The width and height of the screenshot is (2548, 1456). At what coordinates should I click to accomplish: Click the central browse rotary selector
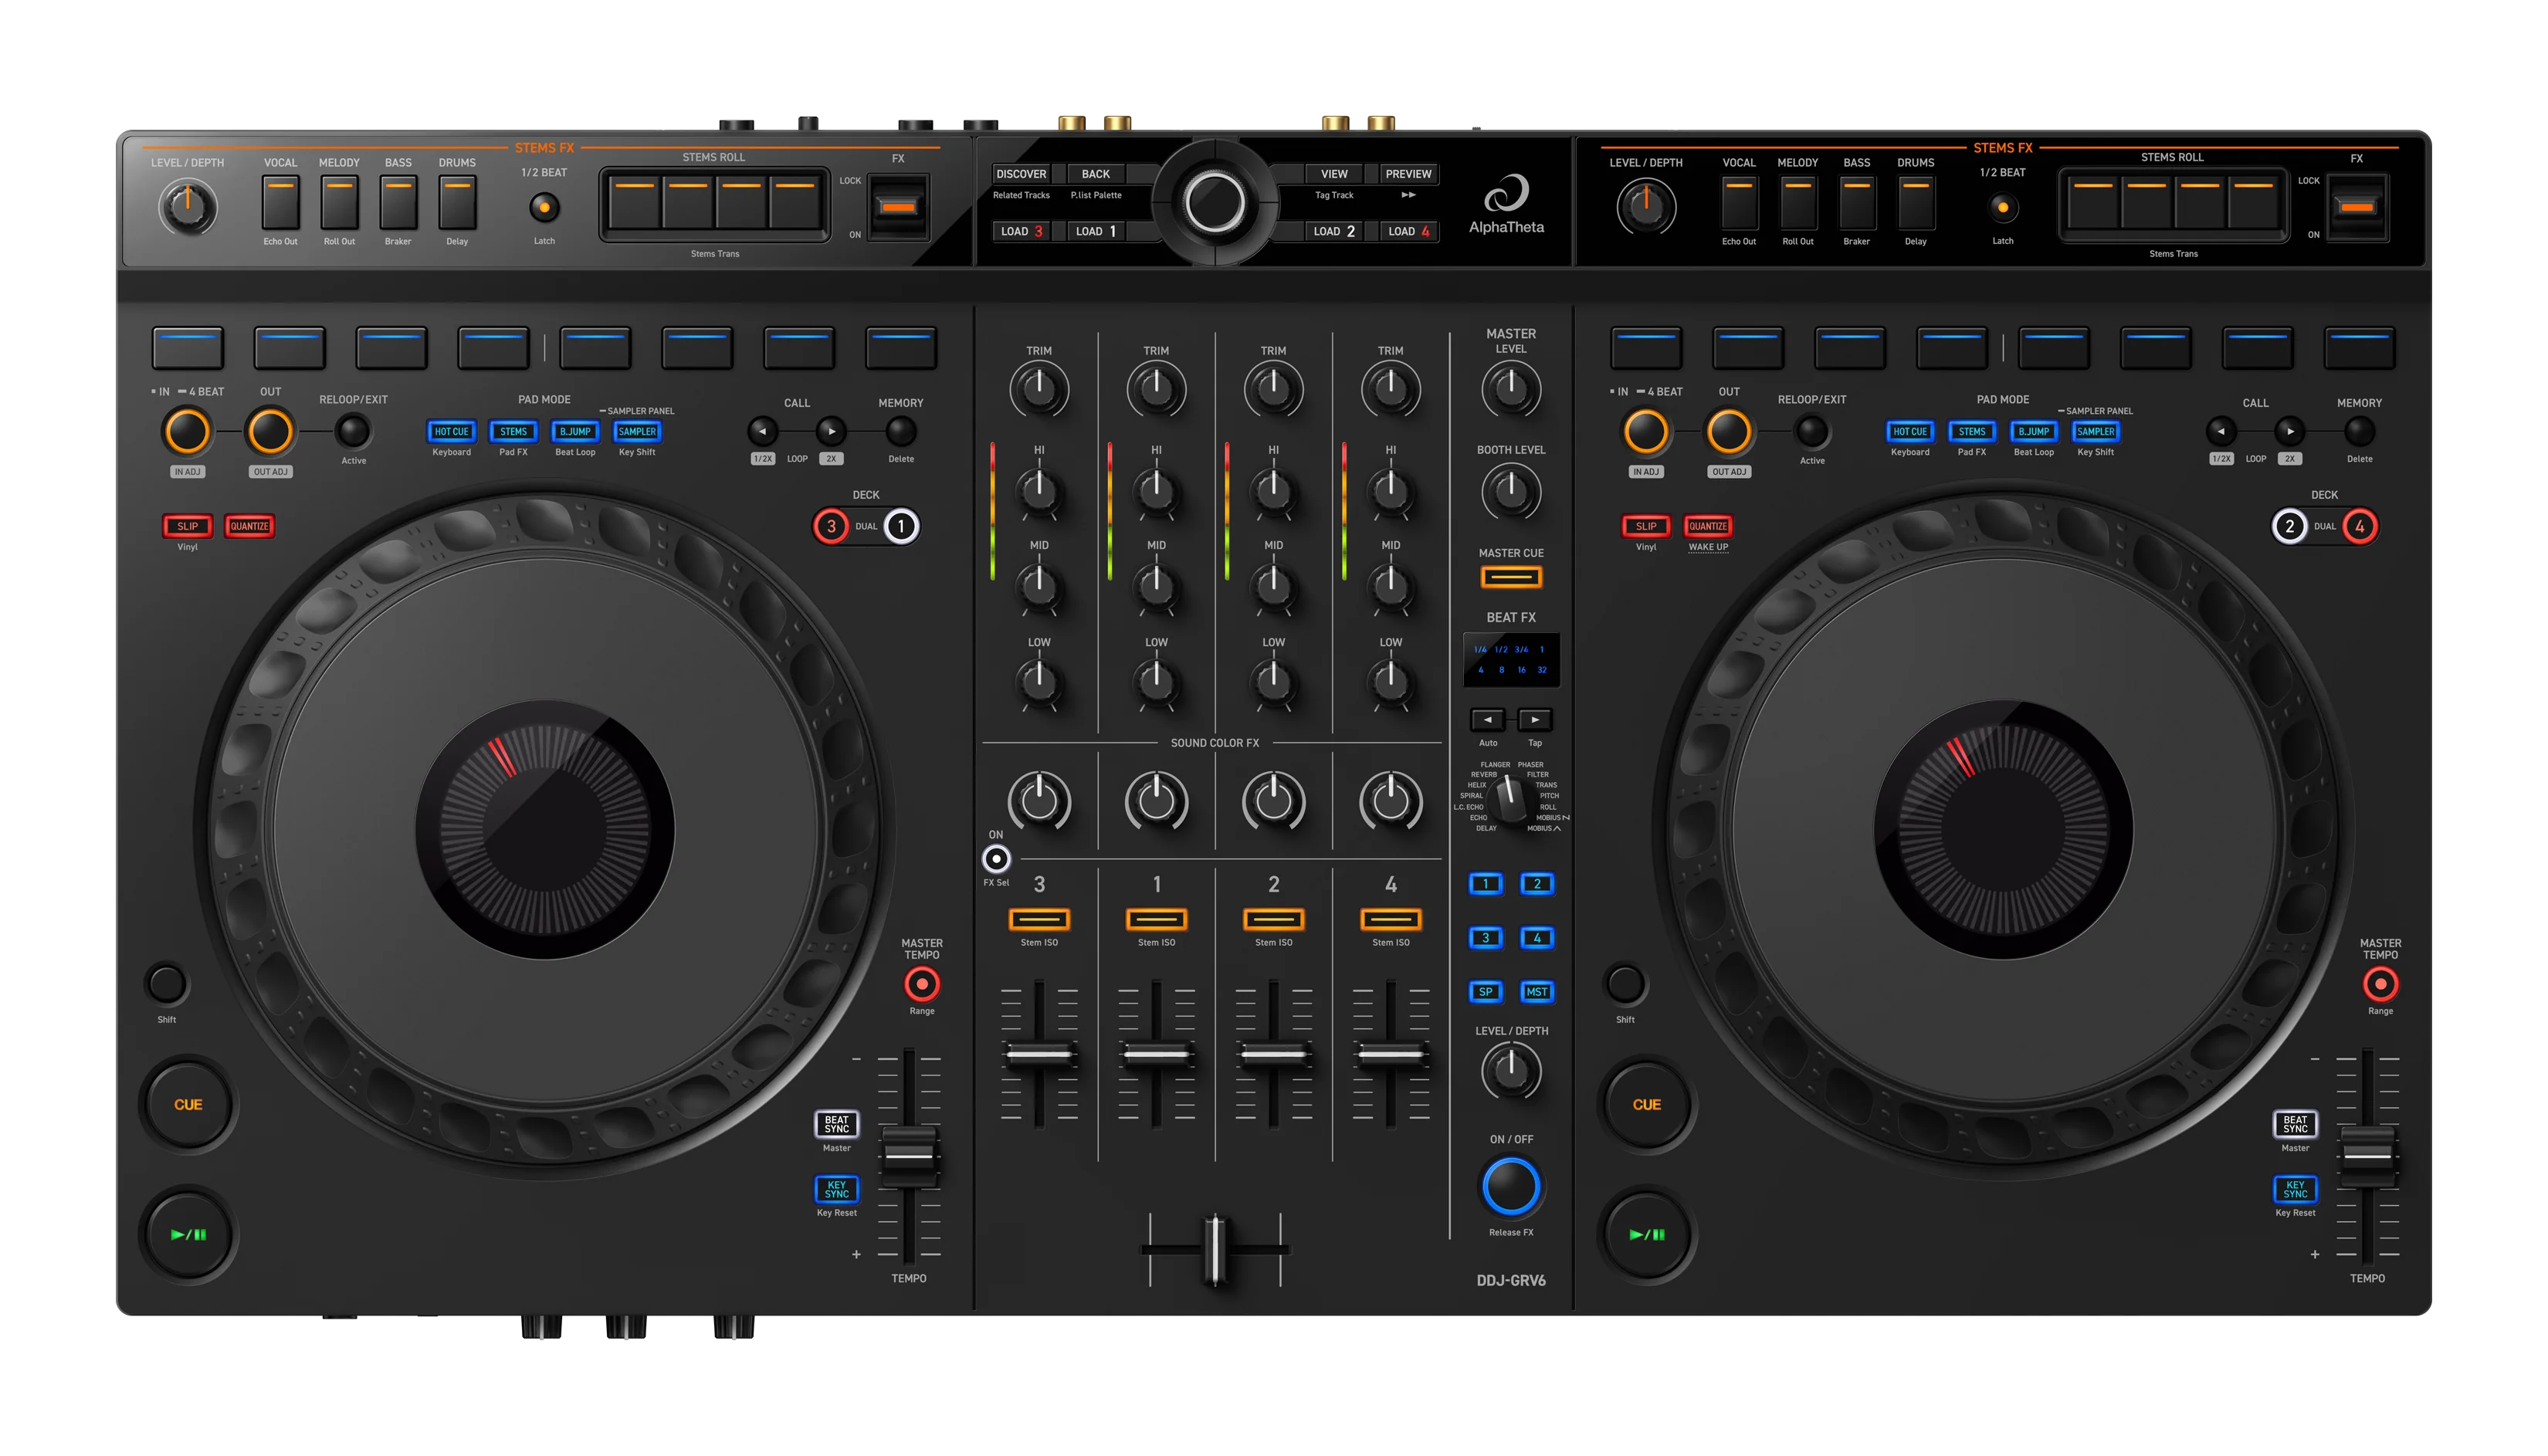(x=1215, y=203)
